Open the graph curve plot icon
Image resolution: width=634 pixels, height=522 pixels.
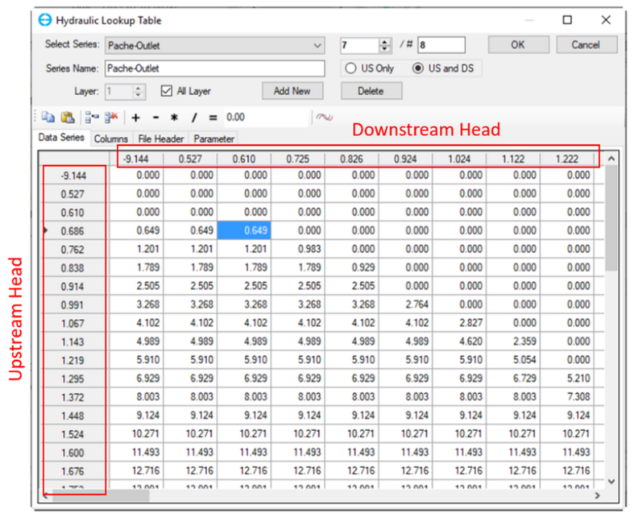coord(324,118)
